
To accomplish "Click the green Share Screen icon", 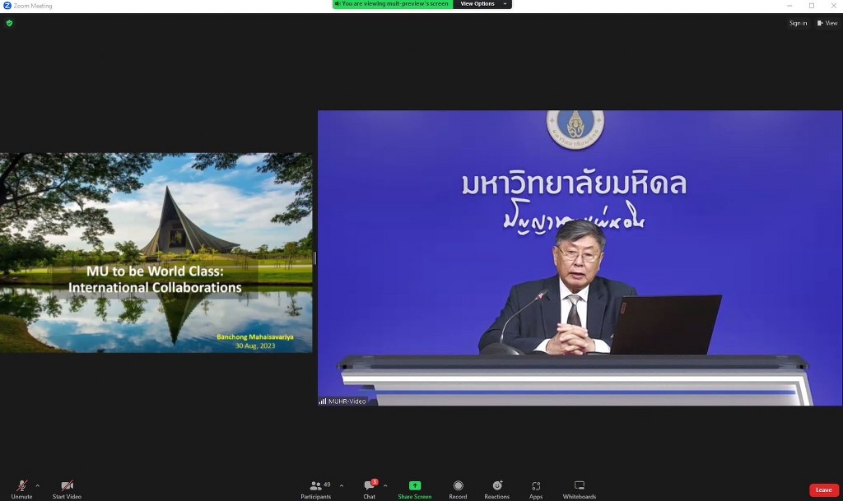I will (415, 485).
